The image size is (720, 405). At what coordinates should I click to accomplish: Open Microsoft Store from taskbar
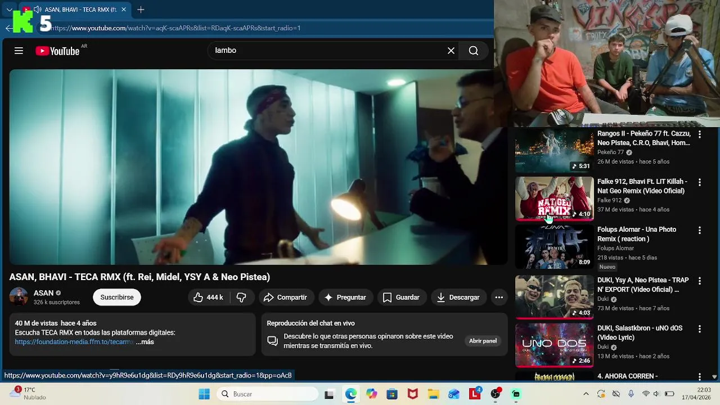(x=392, y=394)
